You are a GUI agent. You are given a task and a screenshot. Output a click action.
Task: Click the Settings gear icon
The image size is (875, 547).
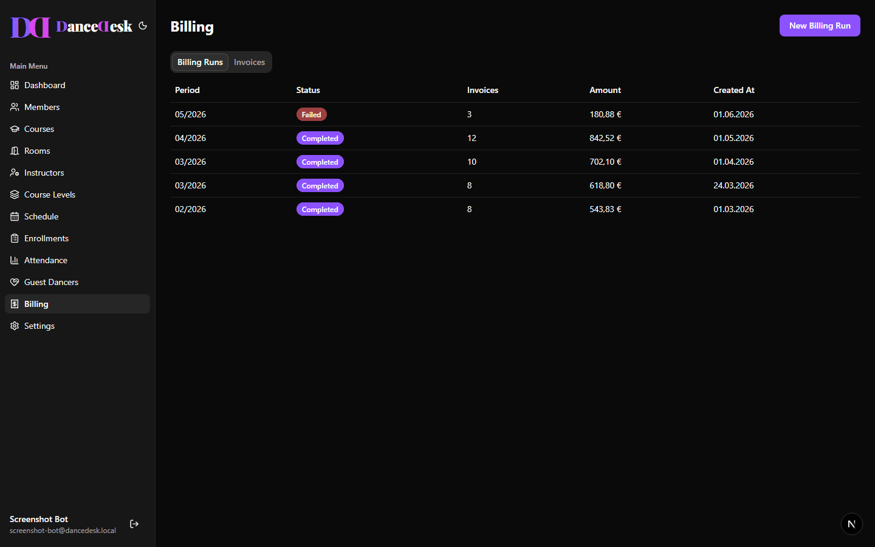pos(15,326)
